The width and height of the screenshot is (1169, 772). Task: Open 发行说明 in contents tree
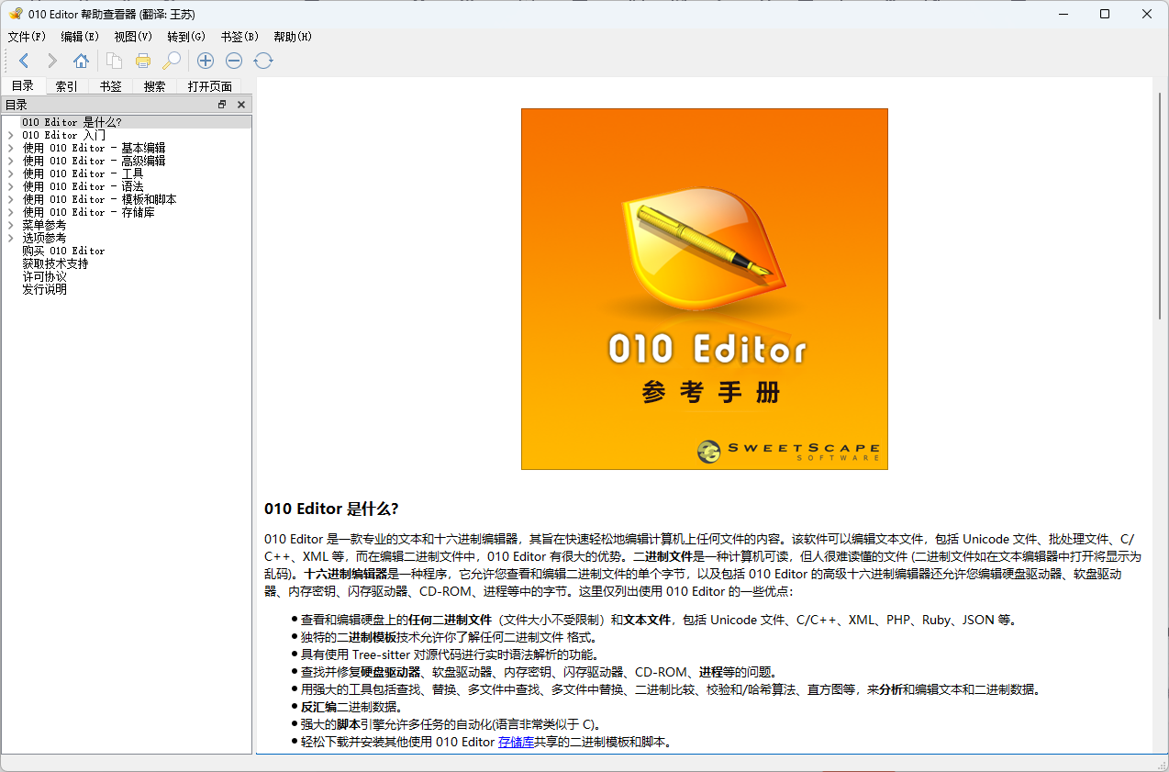44,289
